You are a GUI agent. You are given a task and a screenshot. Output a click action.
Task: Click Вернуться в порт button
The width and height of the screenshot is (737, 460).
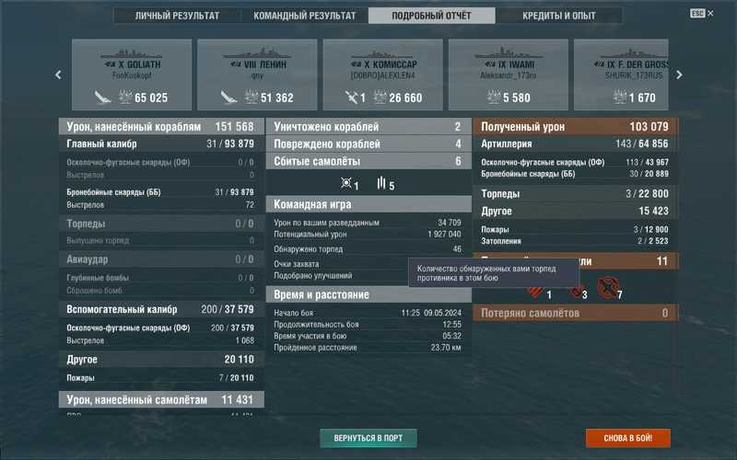368,438
